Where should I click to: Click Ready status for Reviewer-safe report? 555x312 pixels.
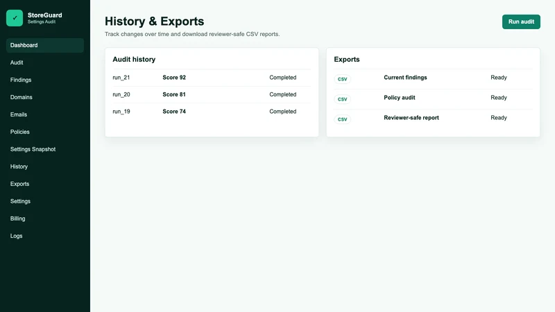499,118
